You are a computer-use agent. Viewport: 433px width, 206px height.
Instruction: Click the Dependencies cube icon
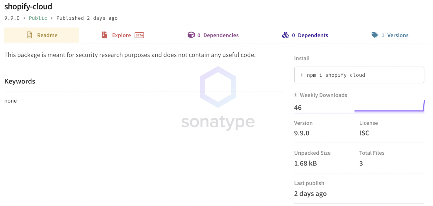[x=191, y=35]
